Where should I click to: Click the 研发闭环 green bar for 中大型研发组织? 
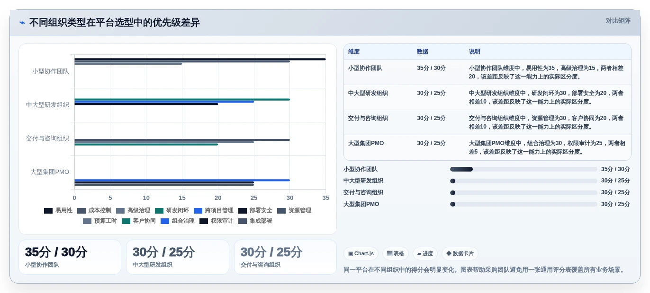point(182,99)
